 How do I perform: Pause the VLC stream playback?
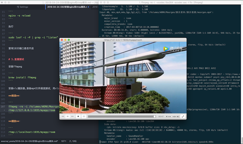(68, 116)
